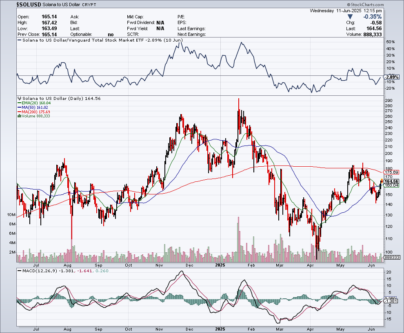Select the $SOLUSD ticker symbol in the header
Screen dimensions: 404x333
point(29,4)
